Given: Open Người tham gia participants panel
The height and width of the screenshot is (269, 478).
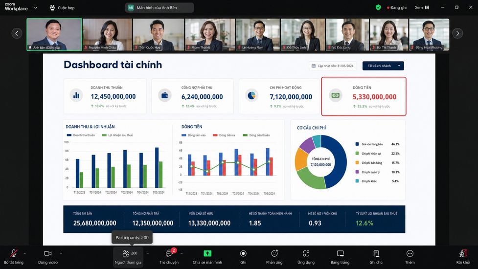Looking at the screenshot, I should point(128,257).
